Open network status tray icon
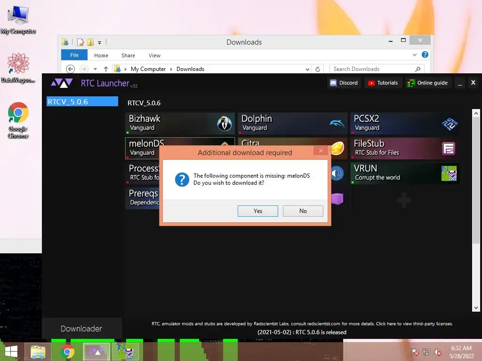The height and width of the screenshot is (361, 482). point(426,352)
